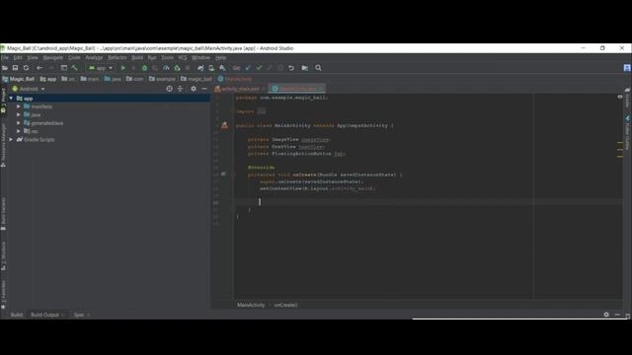Screen dimensions: 632x355
Task: Click the green Run app play button
Action: (x=123, y=68)
